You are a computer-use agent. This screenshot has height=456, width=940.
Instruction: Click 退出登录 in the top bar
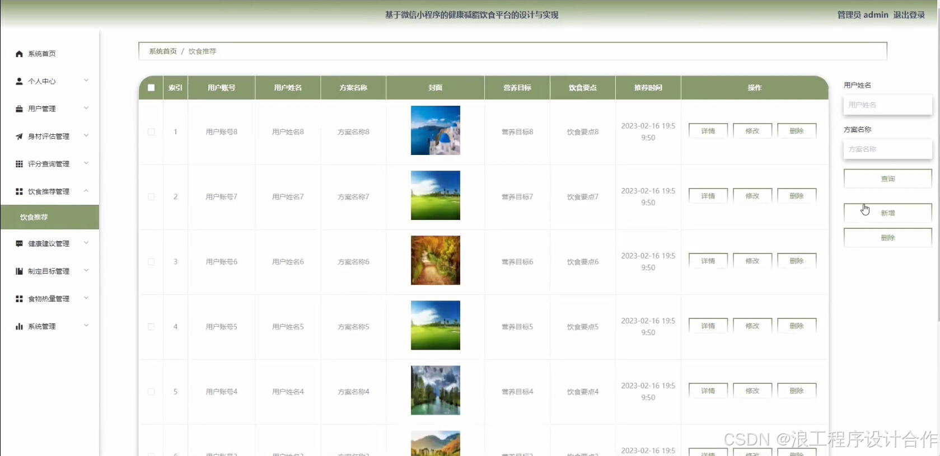point(909,15)
